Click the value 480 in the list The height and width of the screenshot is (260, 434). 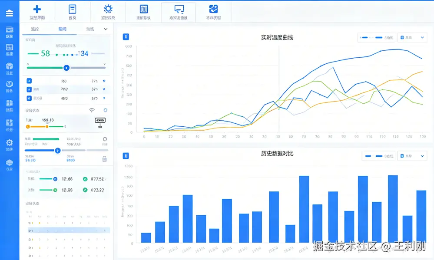pyautogui.click(x=64, y=98)
